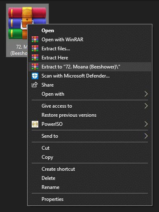Expand the PowerISO submenu chevron
The width and height of the screenshot is (159, 212).
146,124
